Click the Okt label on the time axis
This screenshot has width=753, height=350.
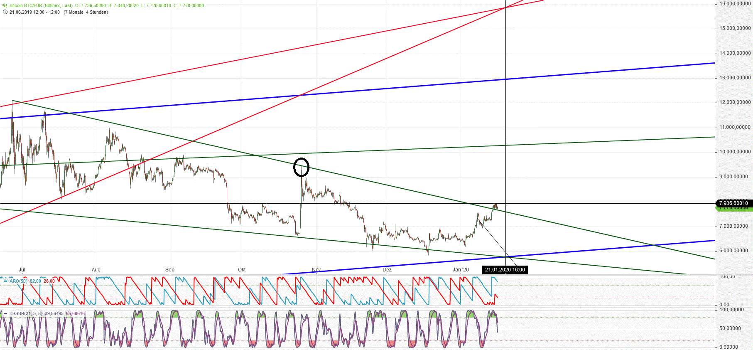coord(242,270)
